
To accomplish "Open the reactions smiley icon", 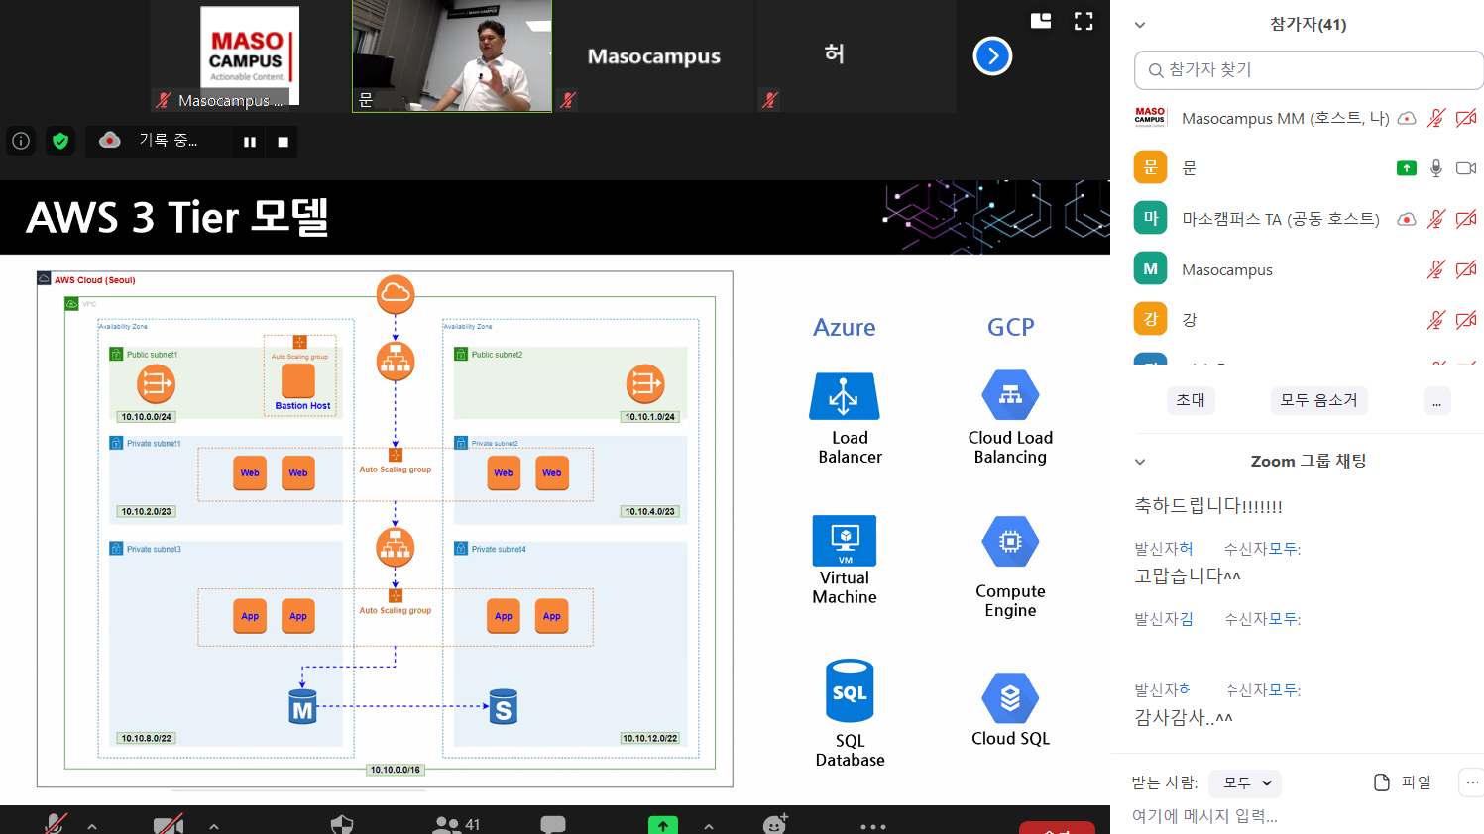I will click(x=774, y=823).
